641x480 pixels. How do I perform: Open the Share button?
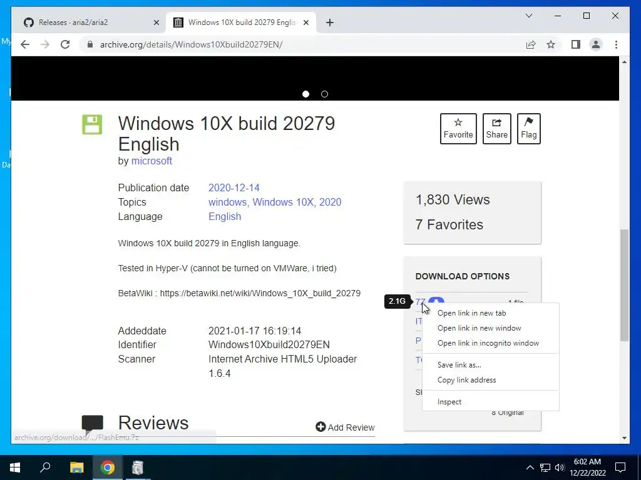click(496, 129)
